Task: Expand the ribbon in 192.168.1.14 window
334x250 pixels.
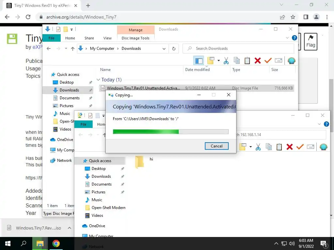Action: (319, 124)
